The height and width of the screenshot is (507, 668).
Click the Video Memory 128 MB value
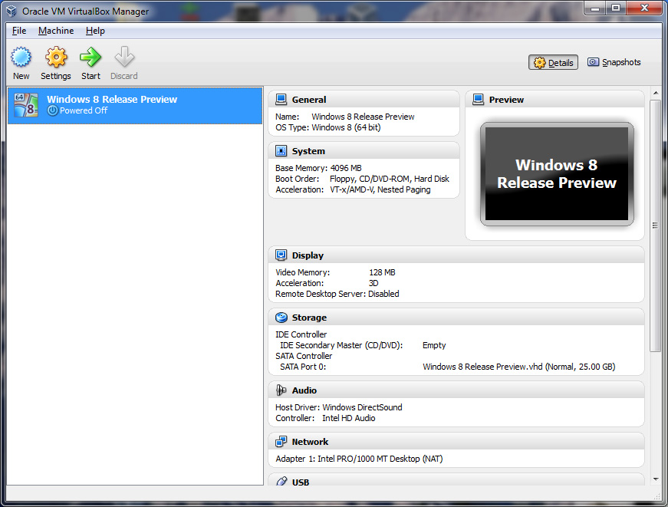[x=382, y=272]
